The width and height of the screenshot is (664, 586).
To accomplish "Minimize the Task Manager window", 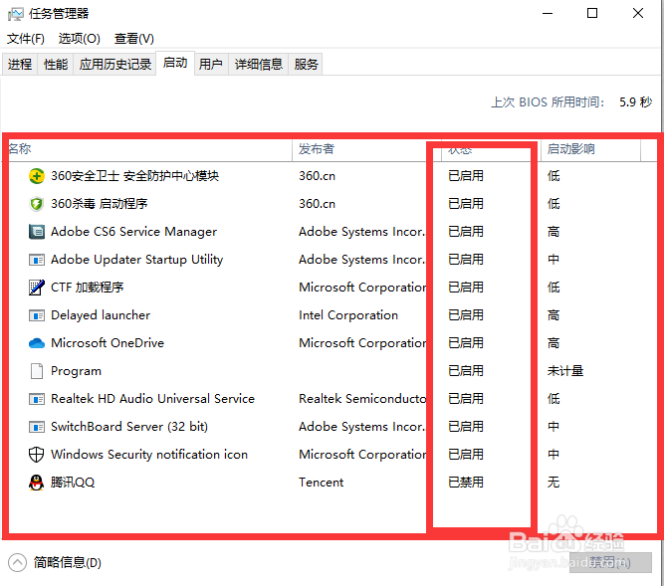I will 548,14.
